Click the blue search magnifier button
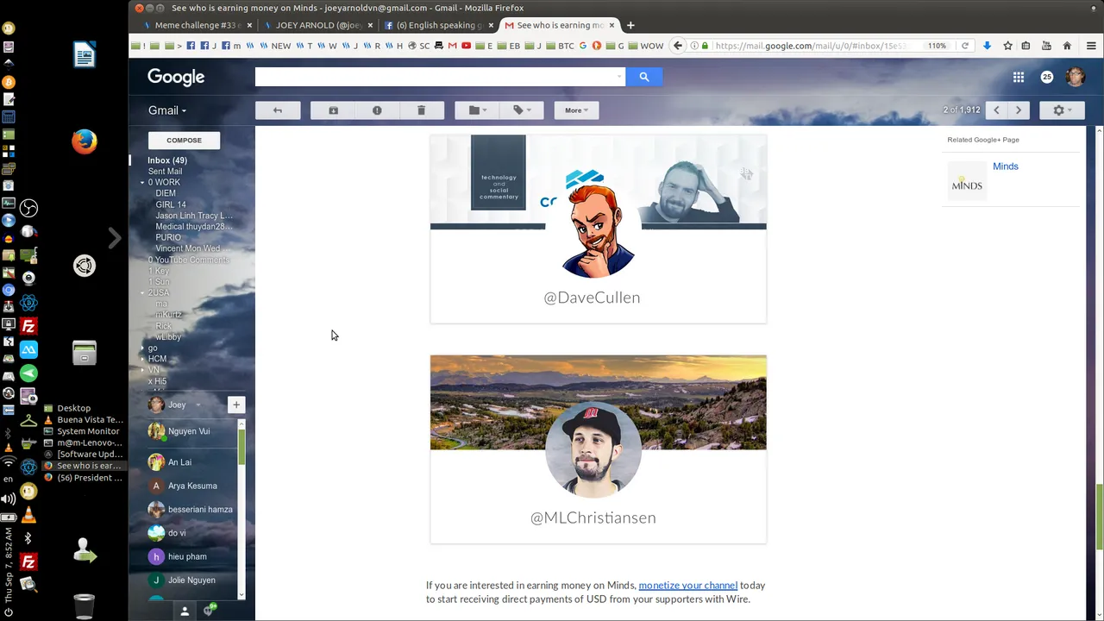1104x621 pixels. [643, 77]
